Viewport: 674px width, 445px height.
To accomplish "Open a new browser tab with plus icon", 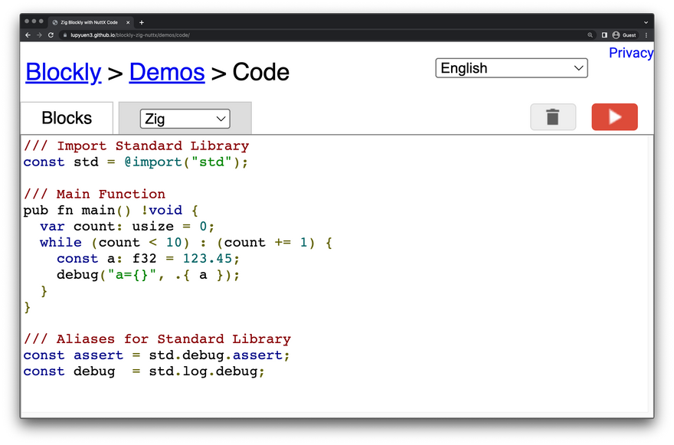I will pyautogui.click(x=142, y=22).
